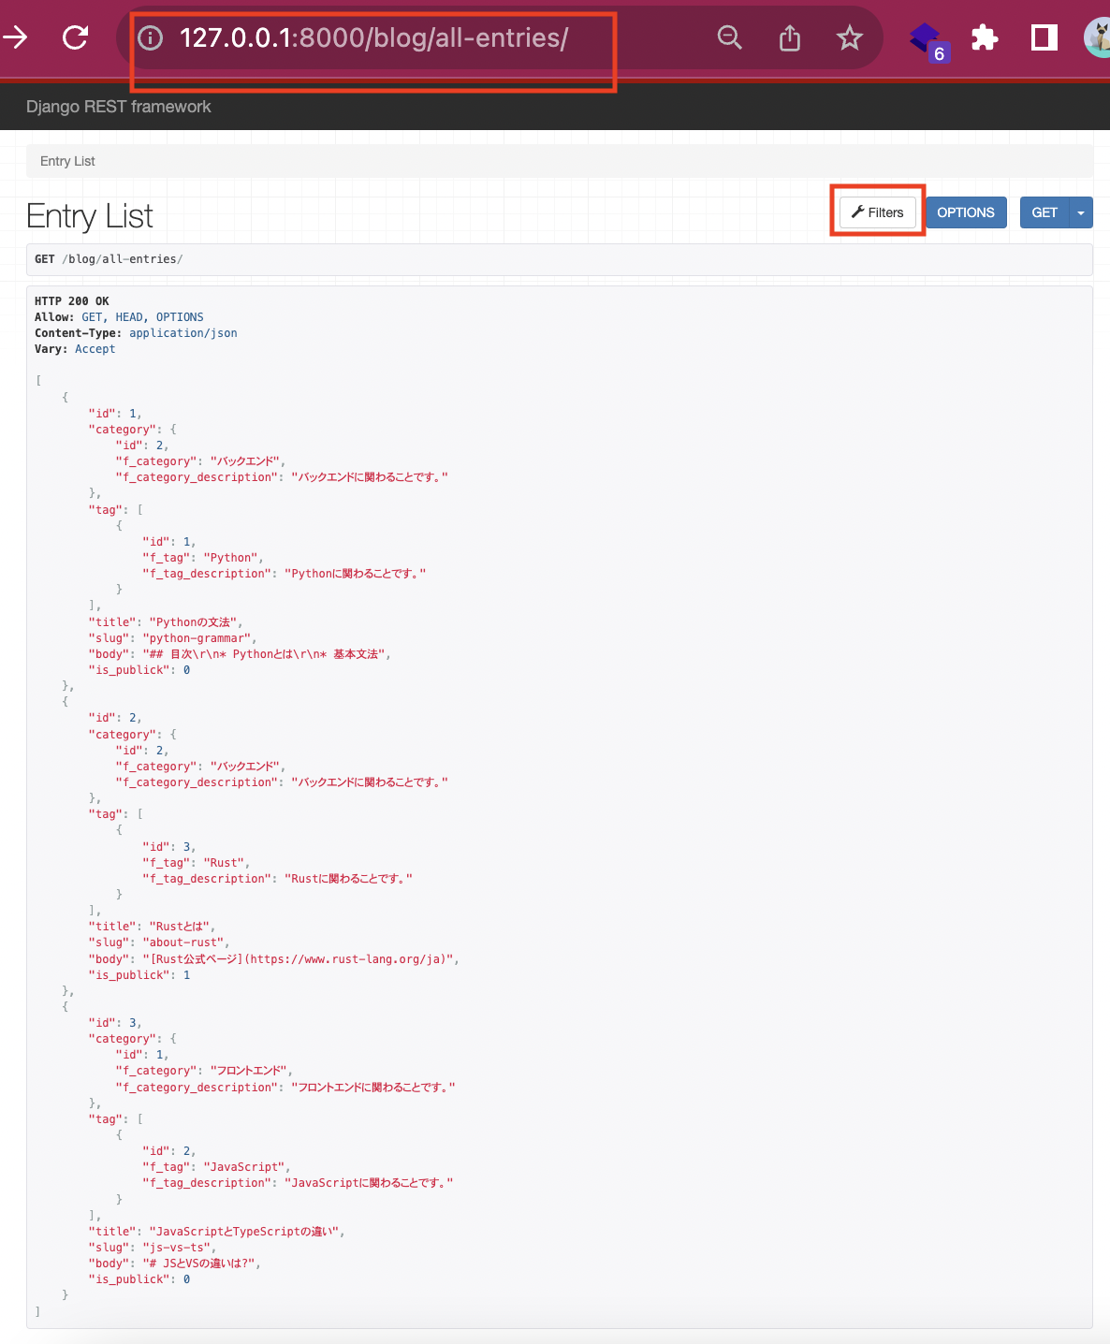This screenshot has width=1110, height=1344.
Task: Click the 'HTTP 200 OK' status text
Action: point(72,301)
